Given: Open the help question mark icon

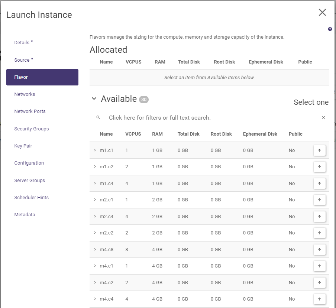Looking at the screenshot, I should [330, 29].
